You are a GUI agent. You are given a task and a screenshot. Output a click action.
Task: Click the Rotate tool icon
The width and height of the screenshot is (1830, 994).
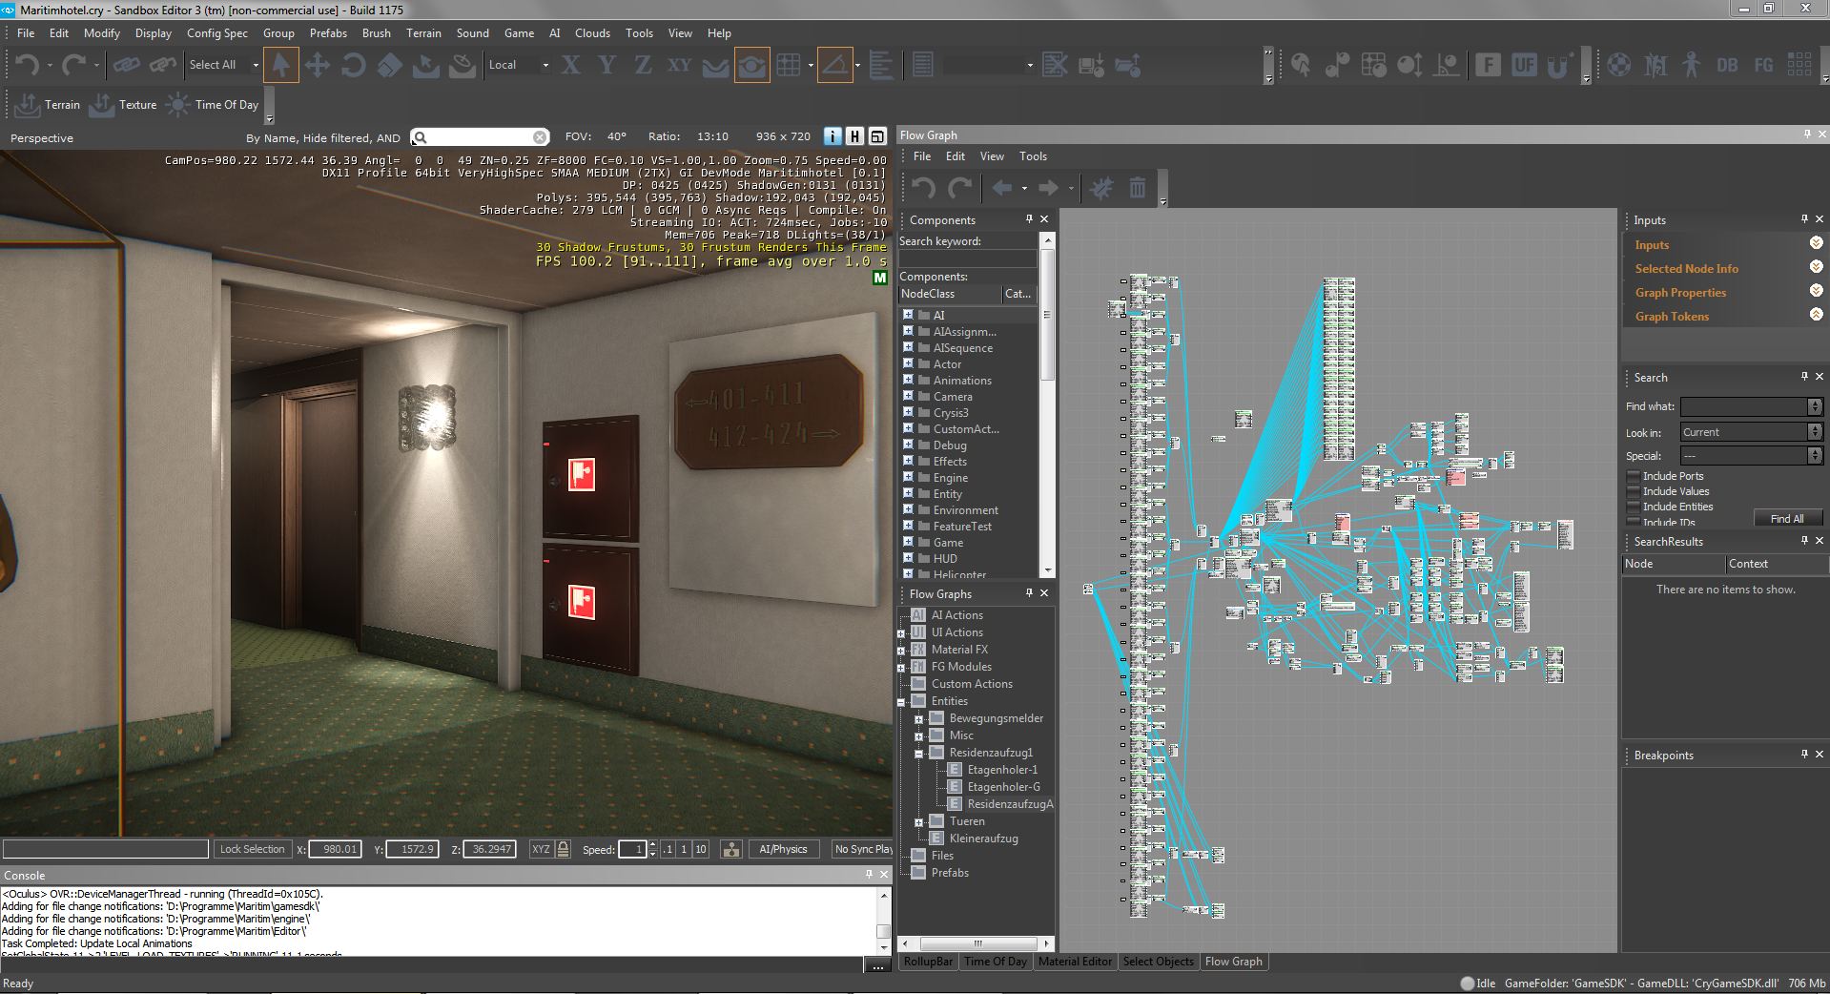click(x=353, y=66)
